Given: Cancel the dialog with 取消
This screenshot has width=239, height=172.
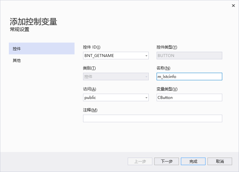Looking at the screenshot, I should tap(220, 162).
